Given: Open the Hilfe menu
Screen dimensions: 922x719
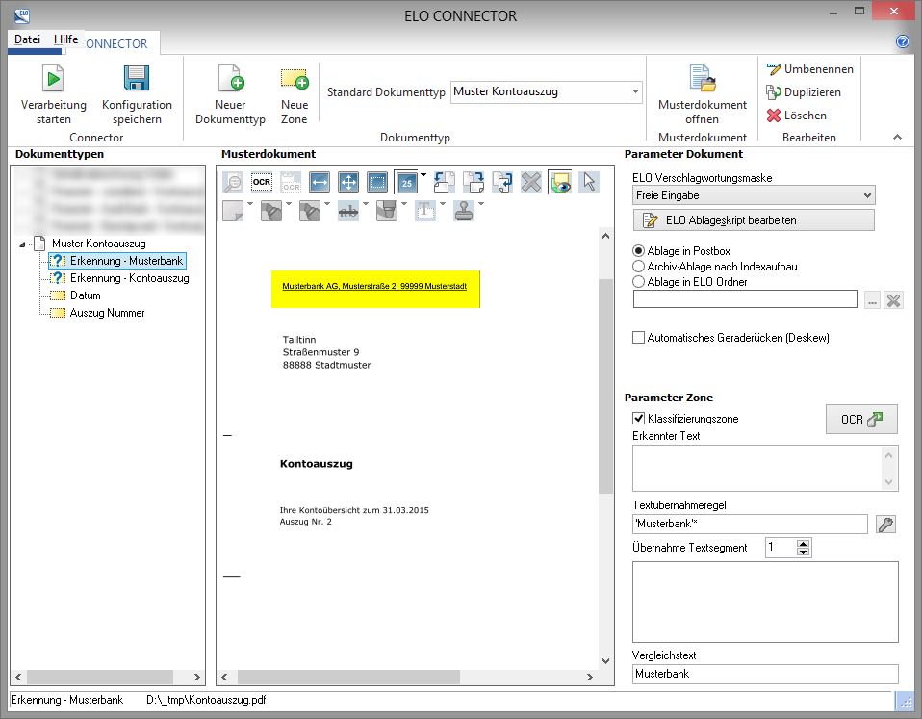Looking at the screenshot, I should pyautogui.click(x=65, y=39).
